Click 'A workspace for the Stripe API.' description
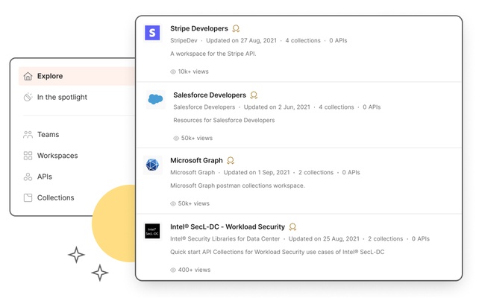The image size is (482, 298). point(213,54)
